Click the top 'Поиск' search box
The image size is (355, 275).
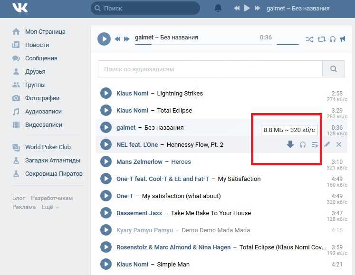(145, 9)
